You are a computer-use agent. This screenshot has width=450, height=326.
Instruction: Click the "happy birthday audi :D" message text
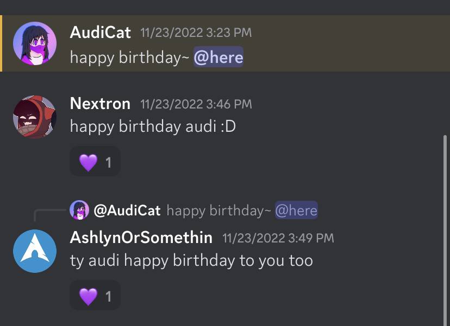tap(153, 126)
